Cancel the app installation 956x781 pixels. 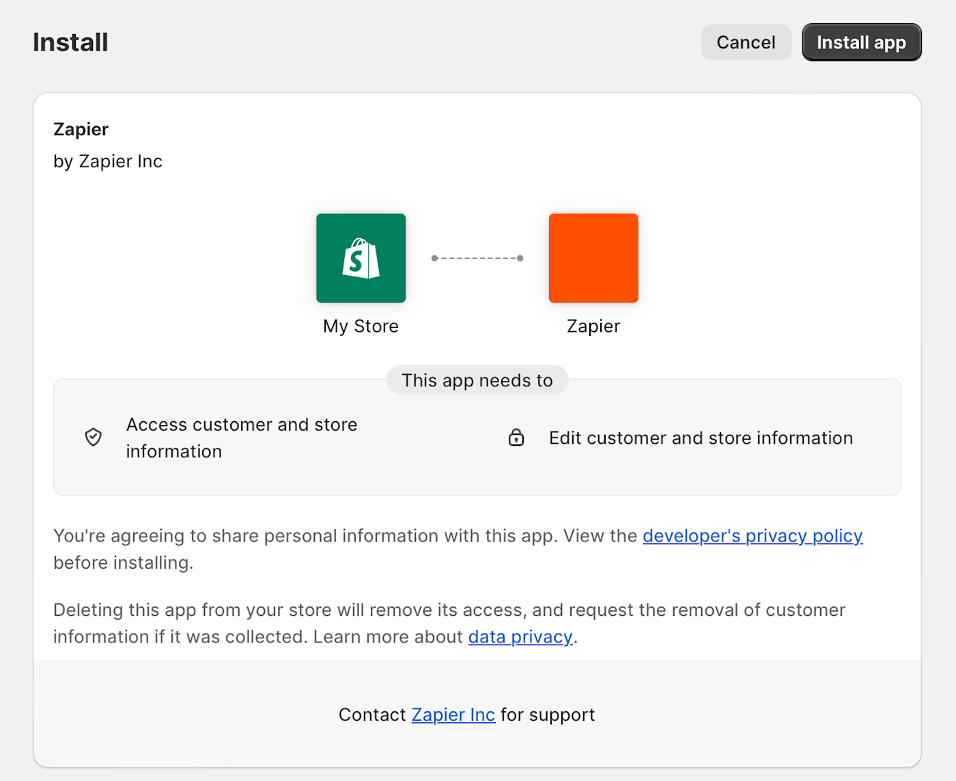coord(746,42)
